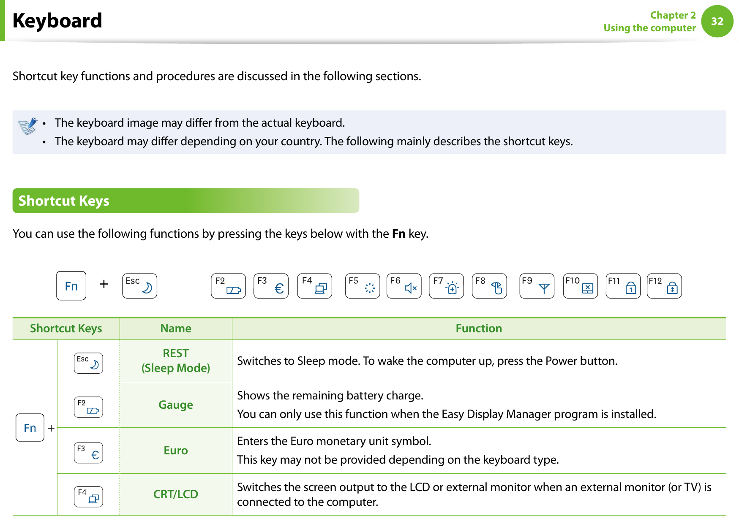Click the F6 mute key icon
739x524 pixels.
(x=404, y=286)
